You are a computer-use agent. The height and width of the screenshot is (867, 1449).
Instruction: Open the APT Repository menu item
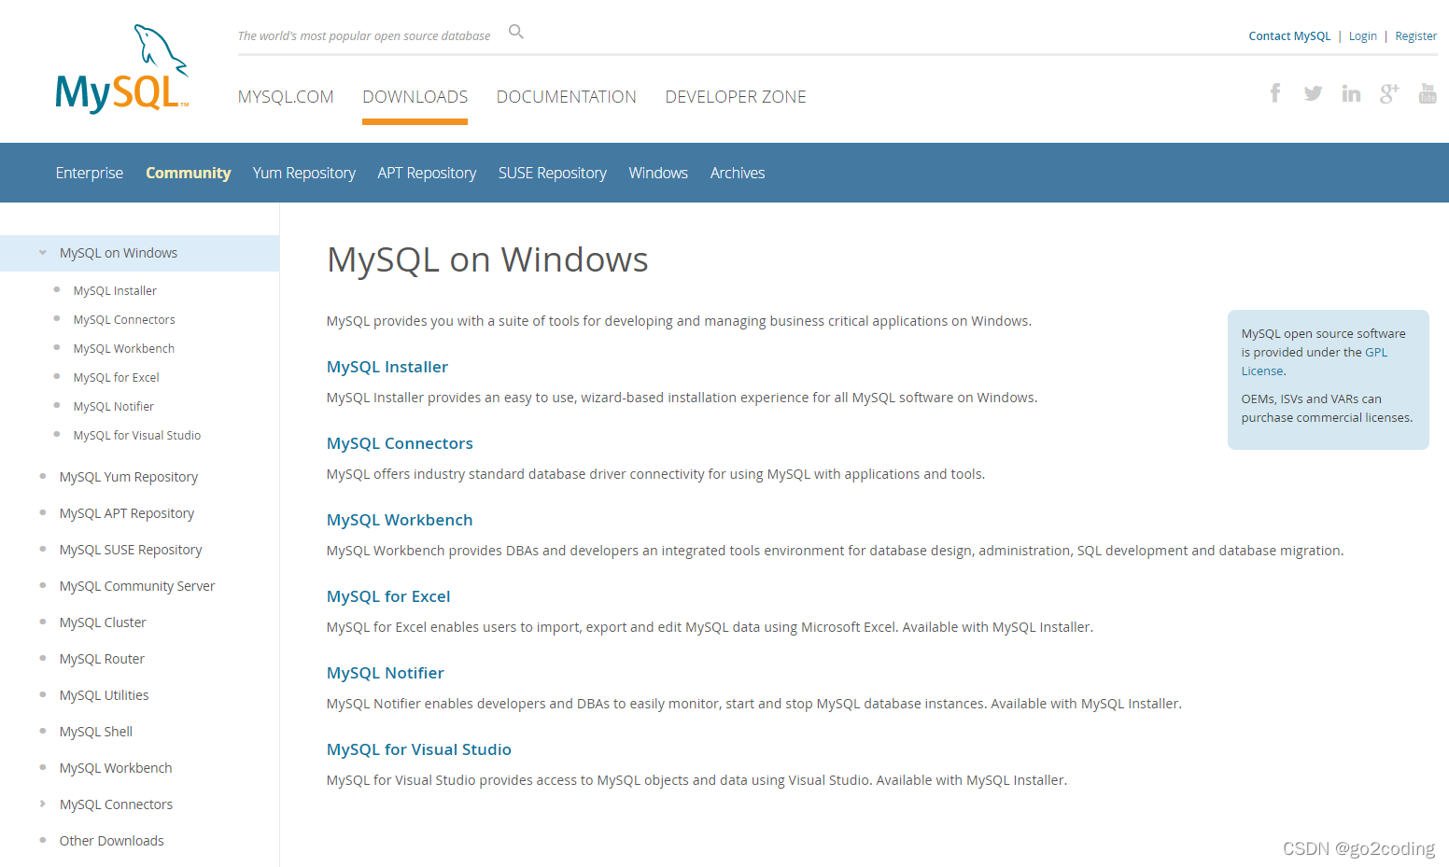pos(427,173)
